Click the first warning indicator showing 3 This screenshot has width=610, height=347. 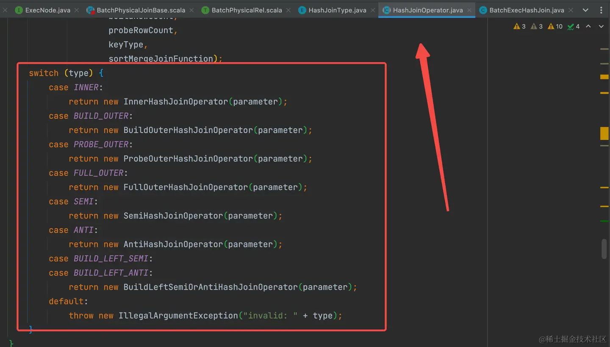tap(519, 26)
